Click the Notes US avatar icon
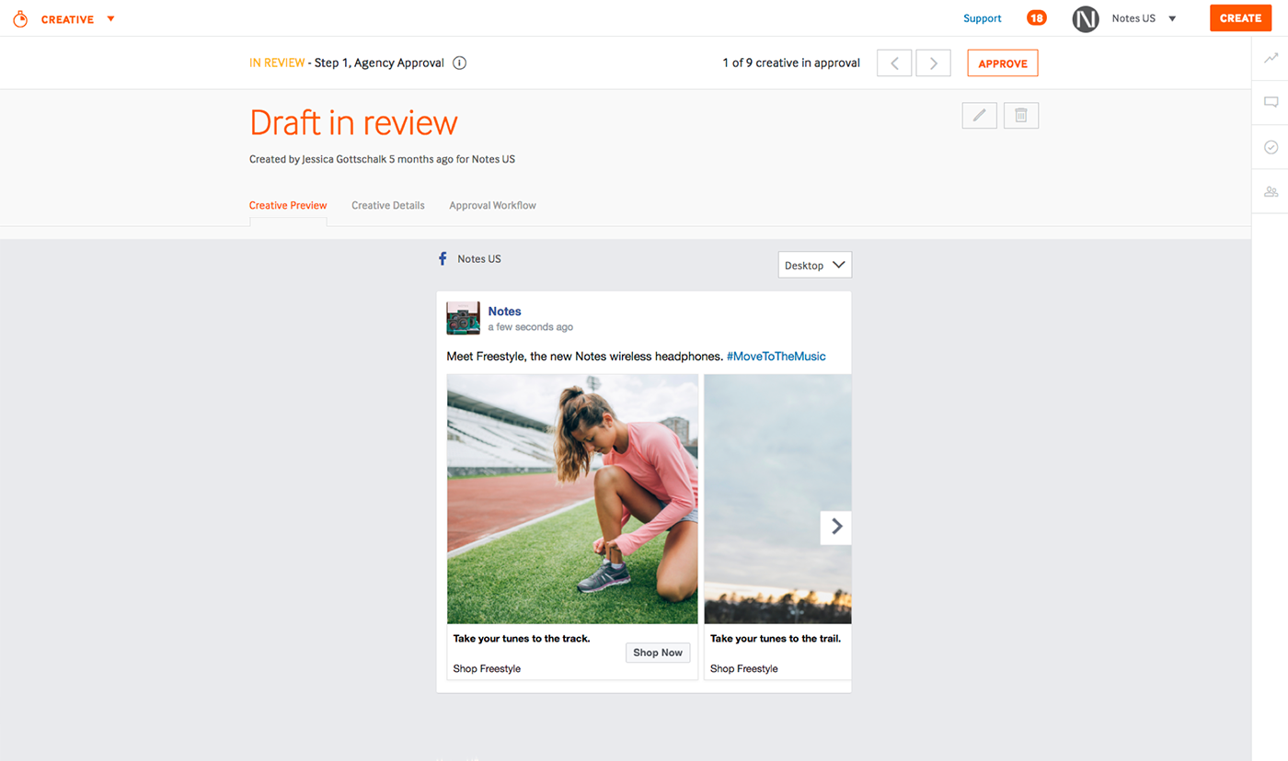Screen dimensions: 1288x761 coord(1086,18)
